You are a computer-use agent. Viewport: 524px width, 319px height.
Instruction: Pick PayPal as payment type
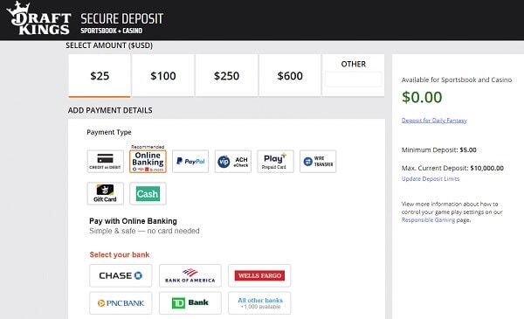[190, 162]
